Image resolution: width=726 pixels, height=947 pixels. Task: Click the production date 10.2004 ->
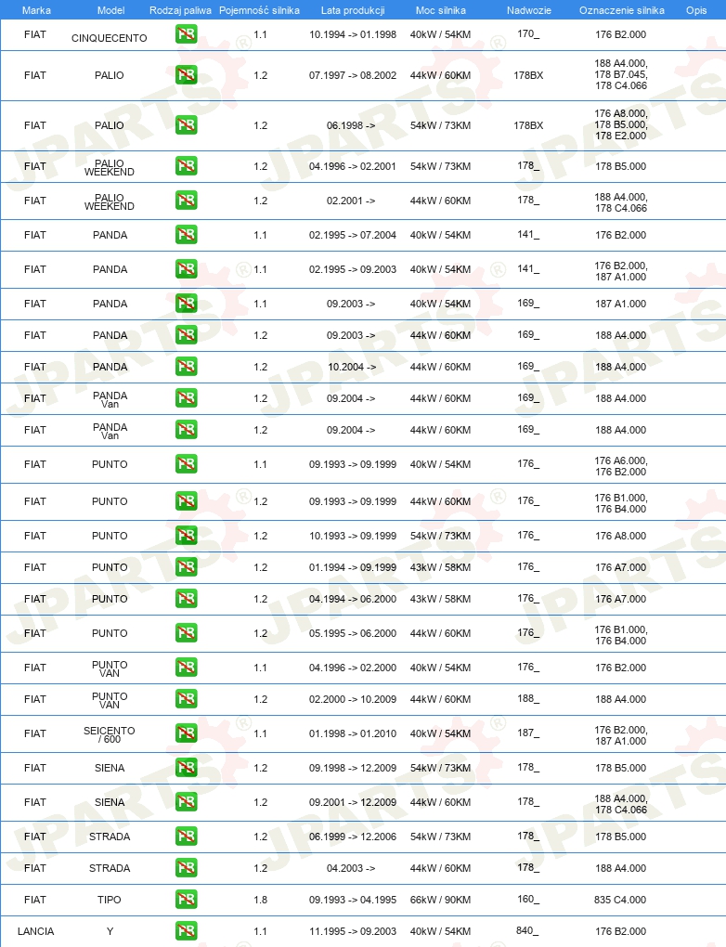point(352,368)
